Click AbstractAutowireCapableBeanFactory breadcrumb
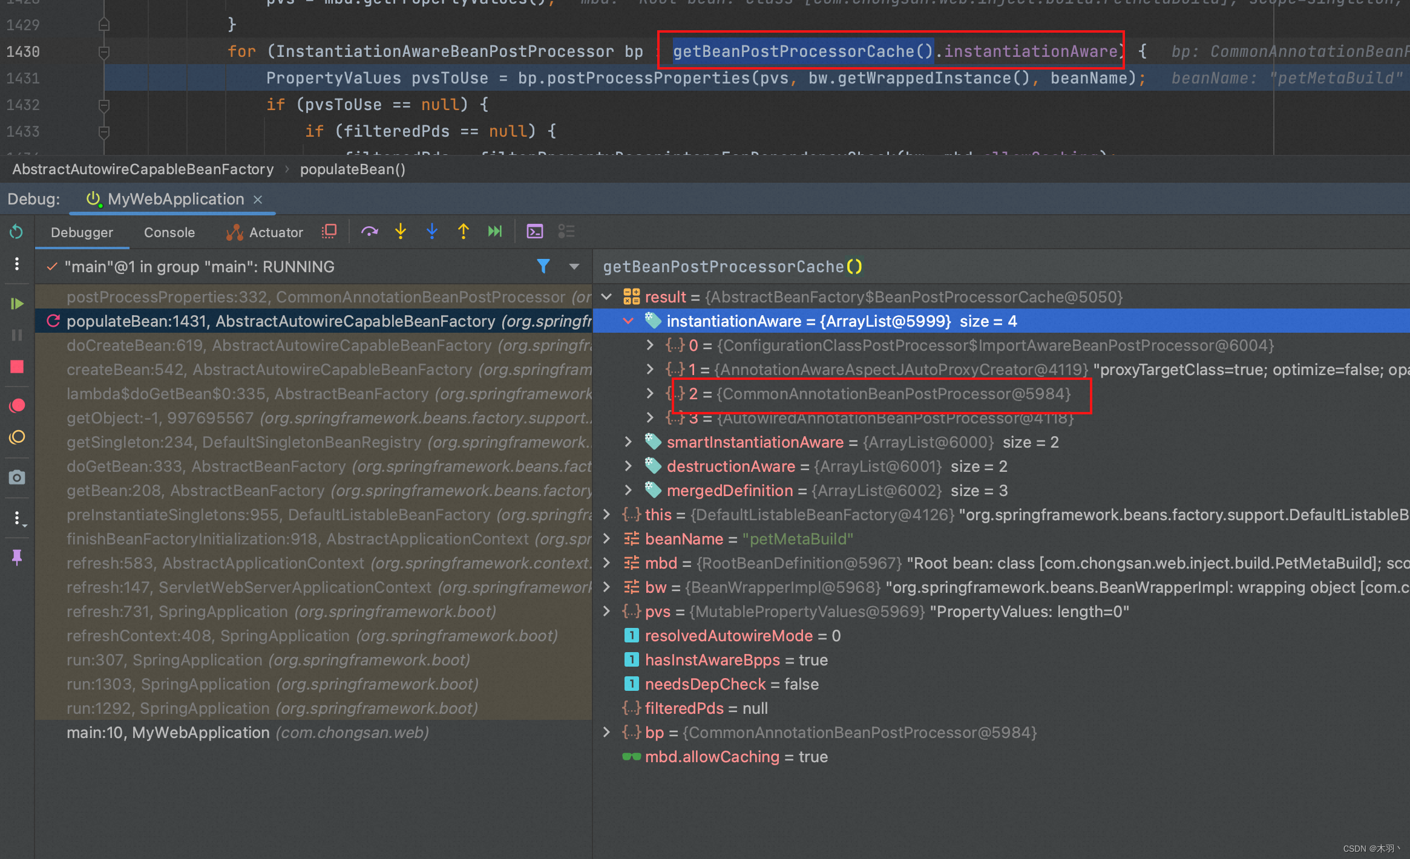Viewport: 1410px width, 859px height. (143, 169)
